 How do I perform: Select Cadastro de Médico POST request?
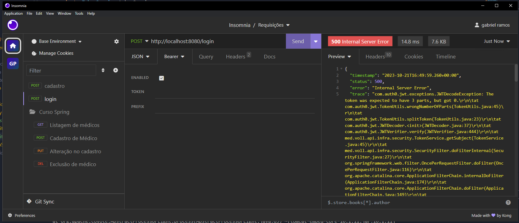[x=74, y=138]
